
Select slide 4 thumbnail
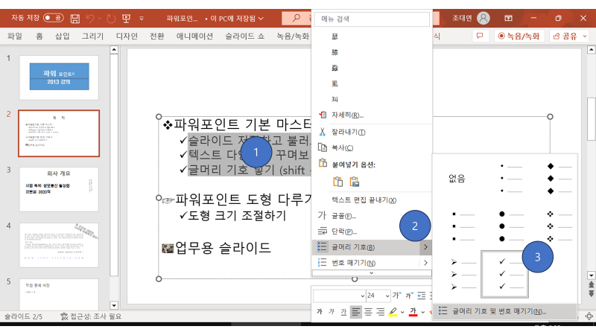(59, 245)
